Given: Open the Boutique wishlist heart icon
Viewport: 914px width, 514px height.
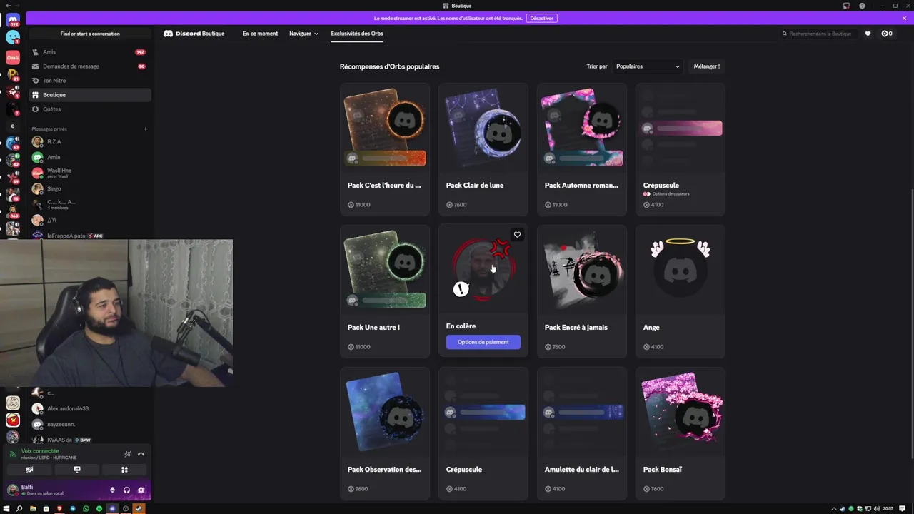Looking at the screenshot, I should click(x=868, y=34).
